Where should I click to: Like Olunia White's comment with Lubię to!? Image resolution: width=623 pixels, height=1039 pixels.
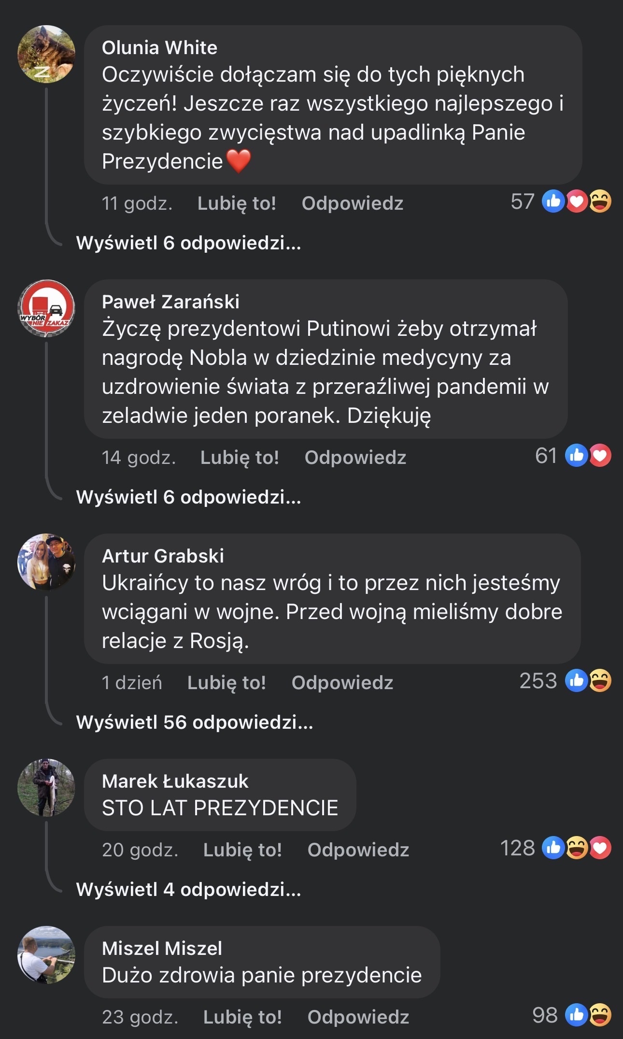[x=237, y=203]
